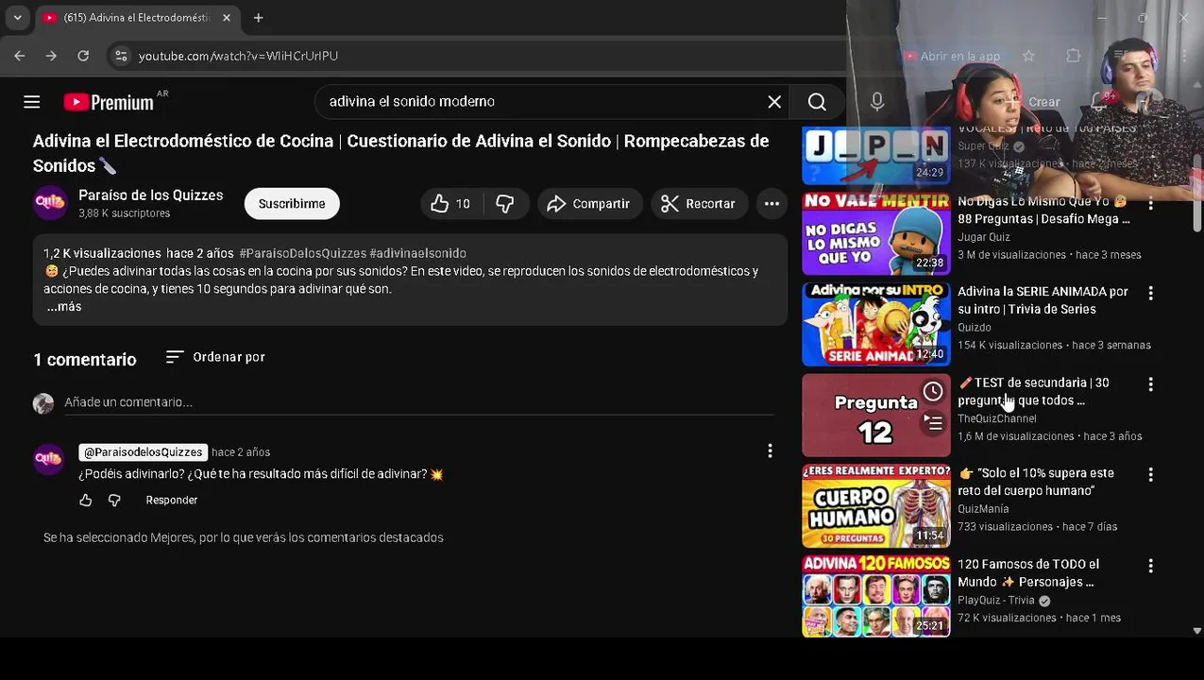The image size is (1204, 680).
Task: Click the scrollbar down arrow
Action: coord(1197,631)
